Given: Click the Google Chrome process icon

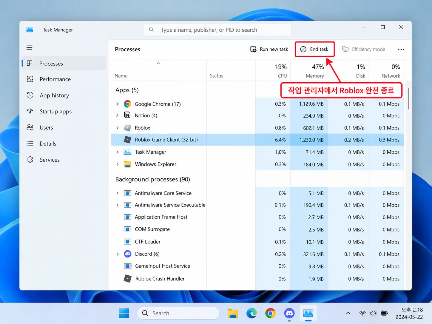Looking at the screenshot, I should [127, 104].
